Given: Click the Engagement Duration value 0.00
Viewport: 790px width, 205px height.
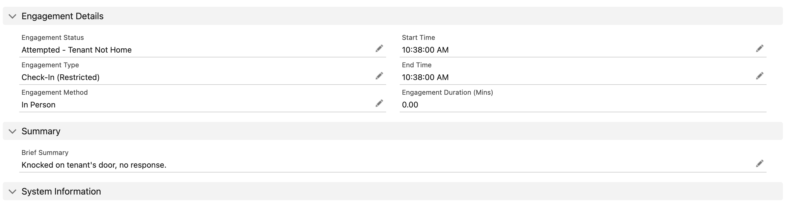Looking at the screenshot, I should point(410,105).
